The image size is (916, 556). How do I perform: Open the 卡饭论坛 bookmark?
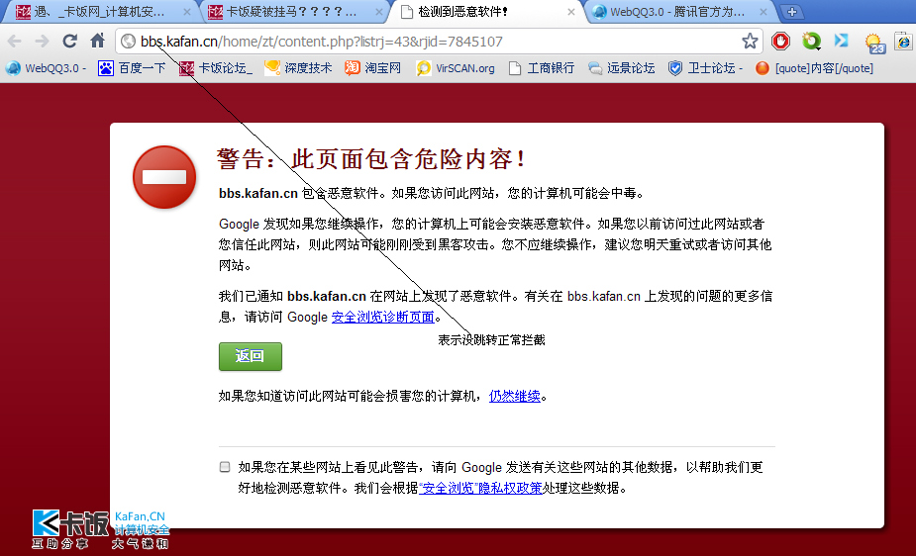216,68
